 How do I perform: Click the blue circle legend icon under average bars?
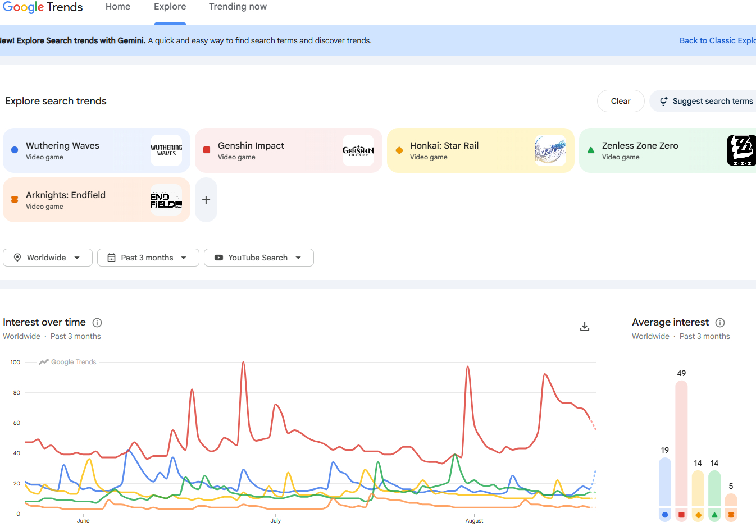point(665,515)
